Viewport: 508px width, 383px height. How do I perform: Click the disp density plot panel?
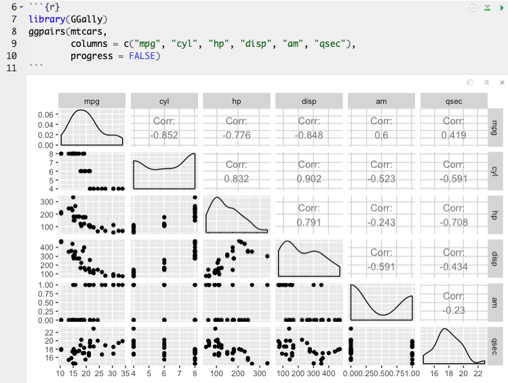[x=309, y=259]
